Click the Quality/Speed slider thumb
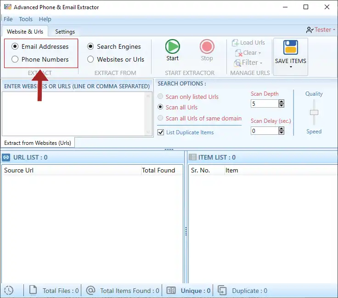This screenshot has height=298, width=338. (x=314, y=112)
